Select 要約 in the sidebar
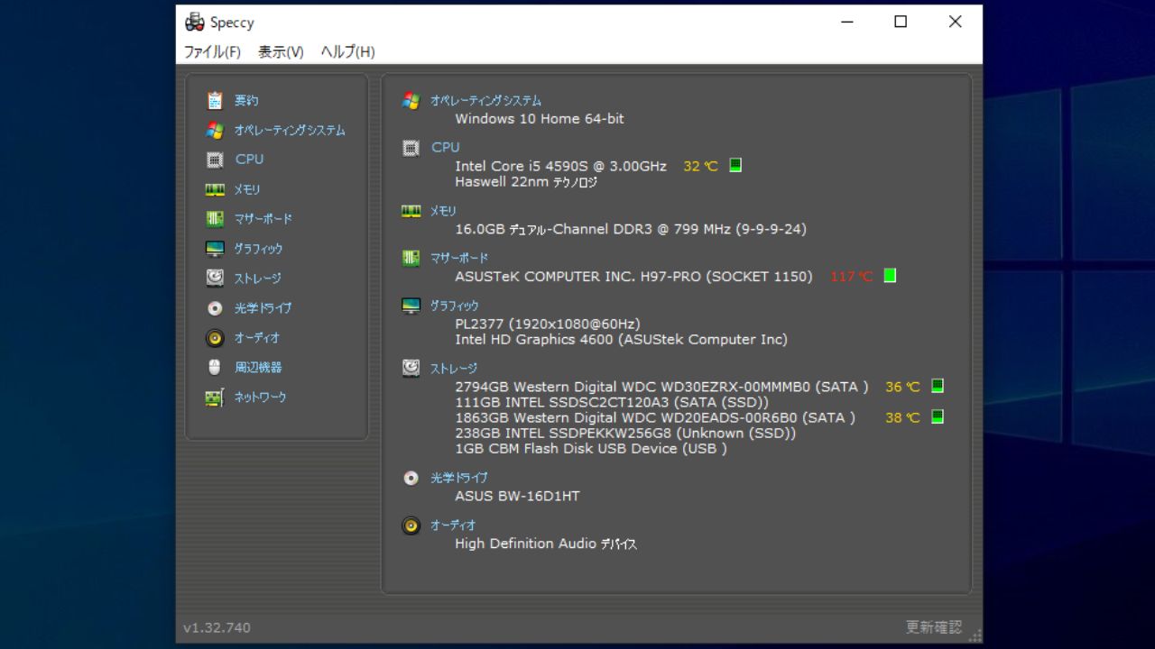 pos(246,101)
